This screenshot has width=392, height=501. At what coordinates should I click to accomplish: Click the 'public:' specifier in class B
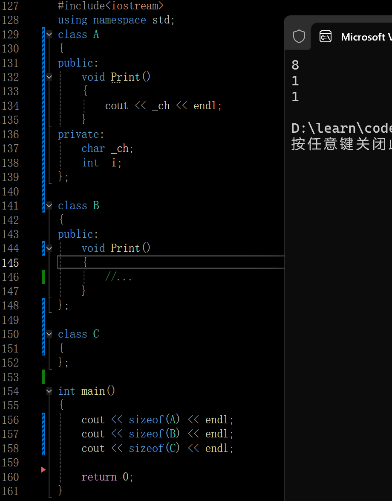(x=78, y=234)
